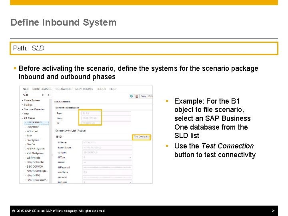This screenshot has width=288, height=216.
Task: Click the Connectivity List (Active) heading
Action: tap(71, 130)
